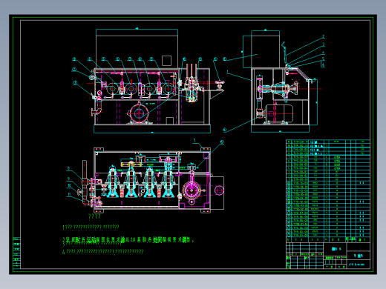This screenshot has height=289, width=386.
Task: Click callout number 7 on the side view
Action: 323,37
